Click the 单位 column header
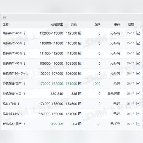Image resolution: width=143 pixels, height=143 pixels. pyautogui.click(x=117, y=24)
